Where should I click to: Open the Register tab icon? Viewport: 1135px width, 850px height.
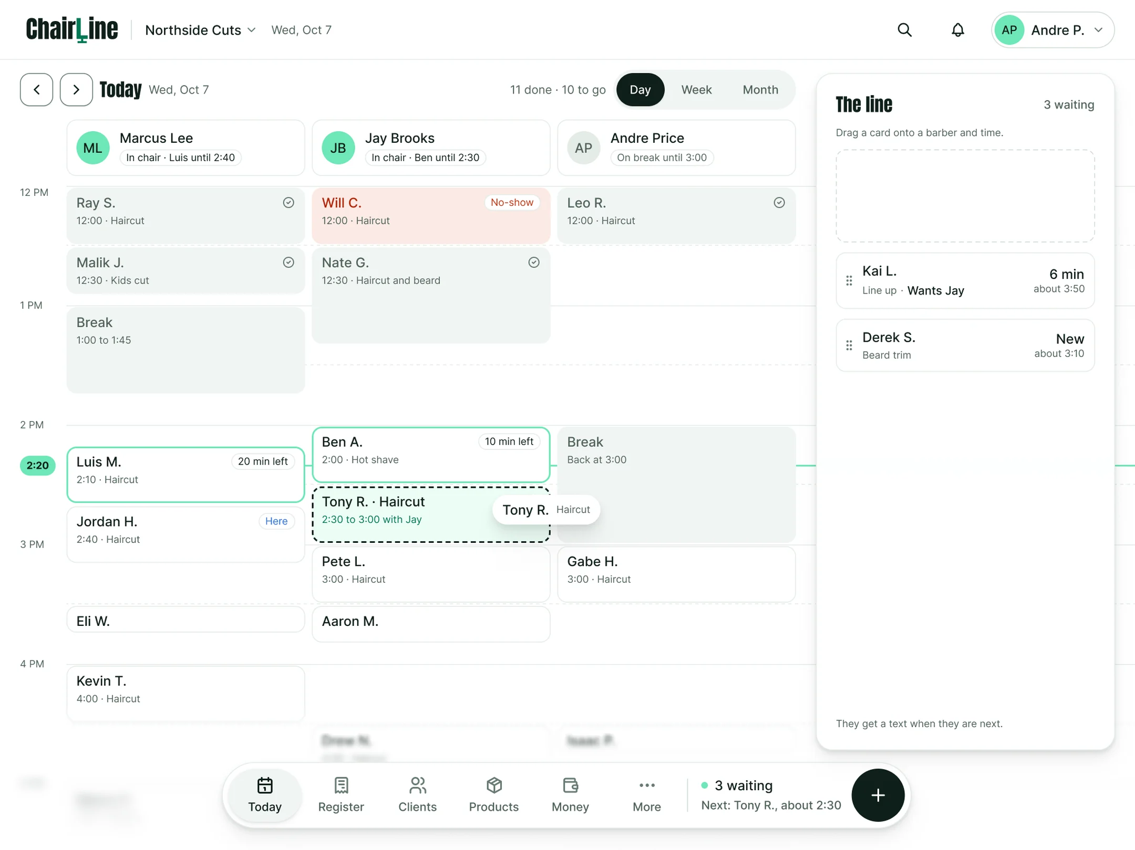click(x=341, y=785)
